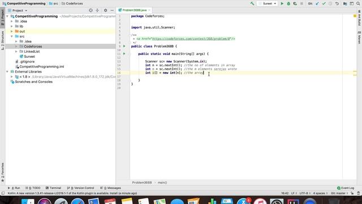Open Git: master branch popup

pos(339,193)
